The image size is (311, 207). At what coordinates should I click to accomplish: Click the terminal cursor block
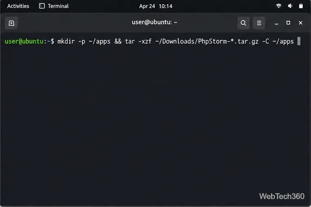[x=299, y=41]
